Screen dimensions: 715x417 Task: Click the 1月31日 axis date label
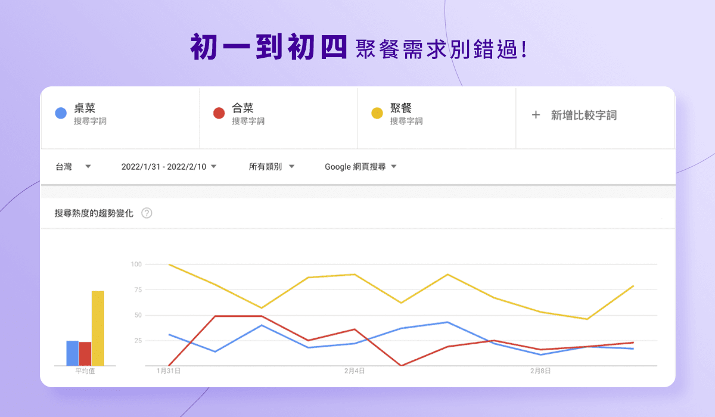[169, 371]
